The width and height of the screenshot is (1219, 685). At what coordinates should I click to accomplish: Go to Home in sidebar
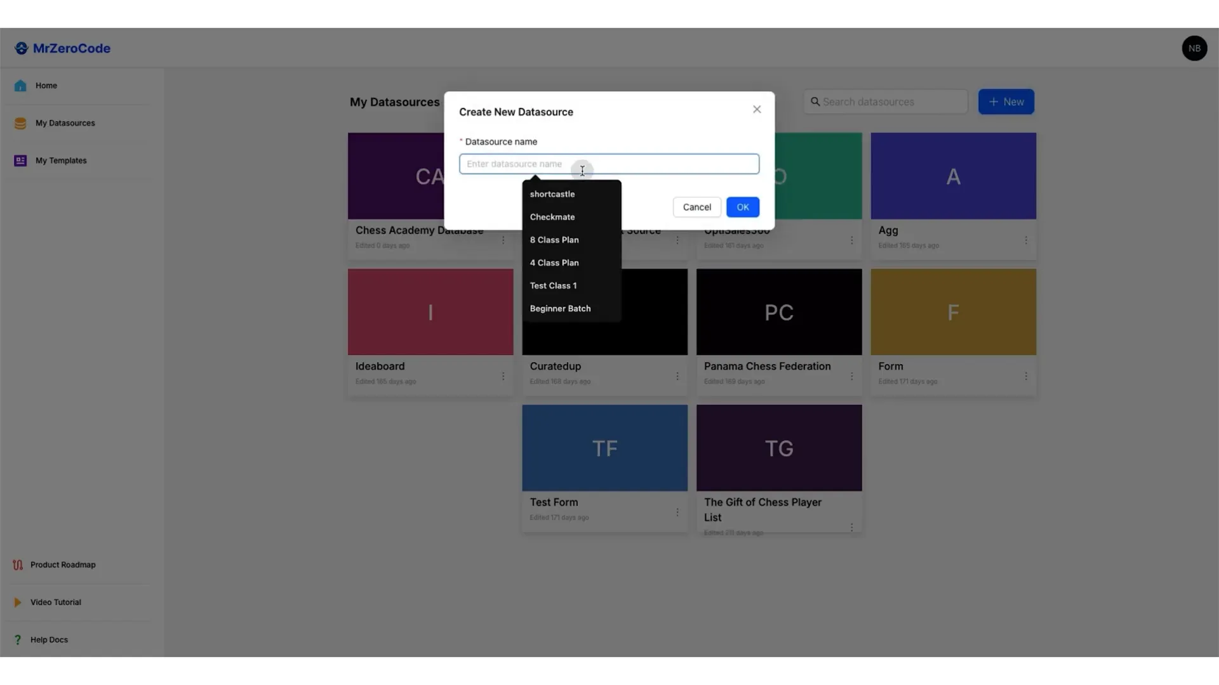[46, 86]
